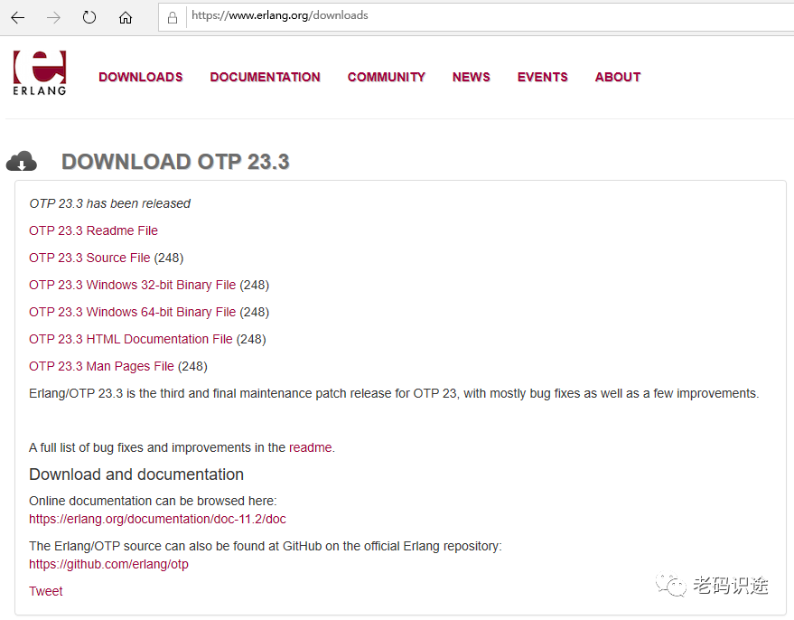The image size is (794, 620).
Task: Click the Erlang logo
Action: [40, 73]
